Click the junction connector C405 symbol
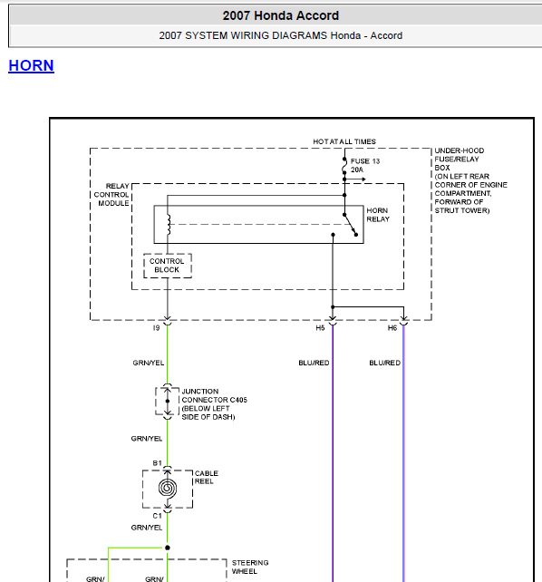This screenshot has height=582, width=542. [x=168, y=402]
